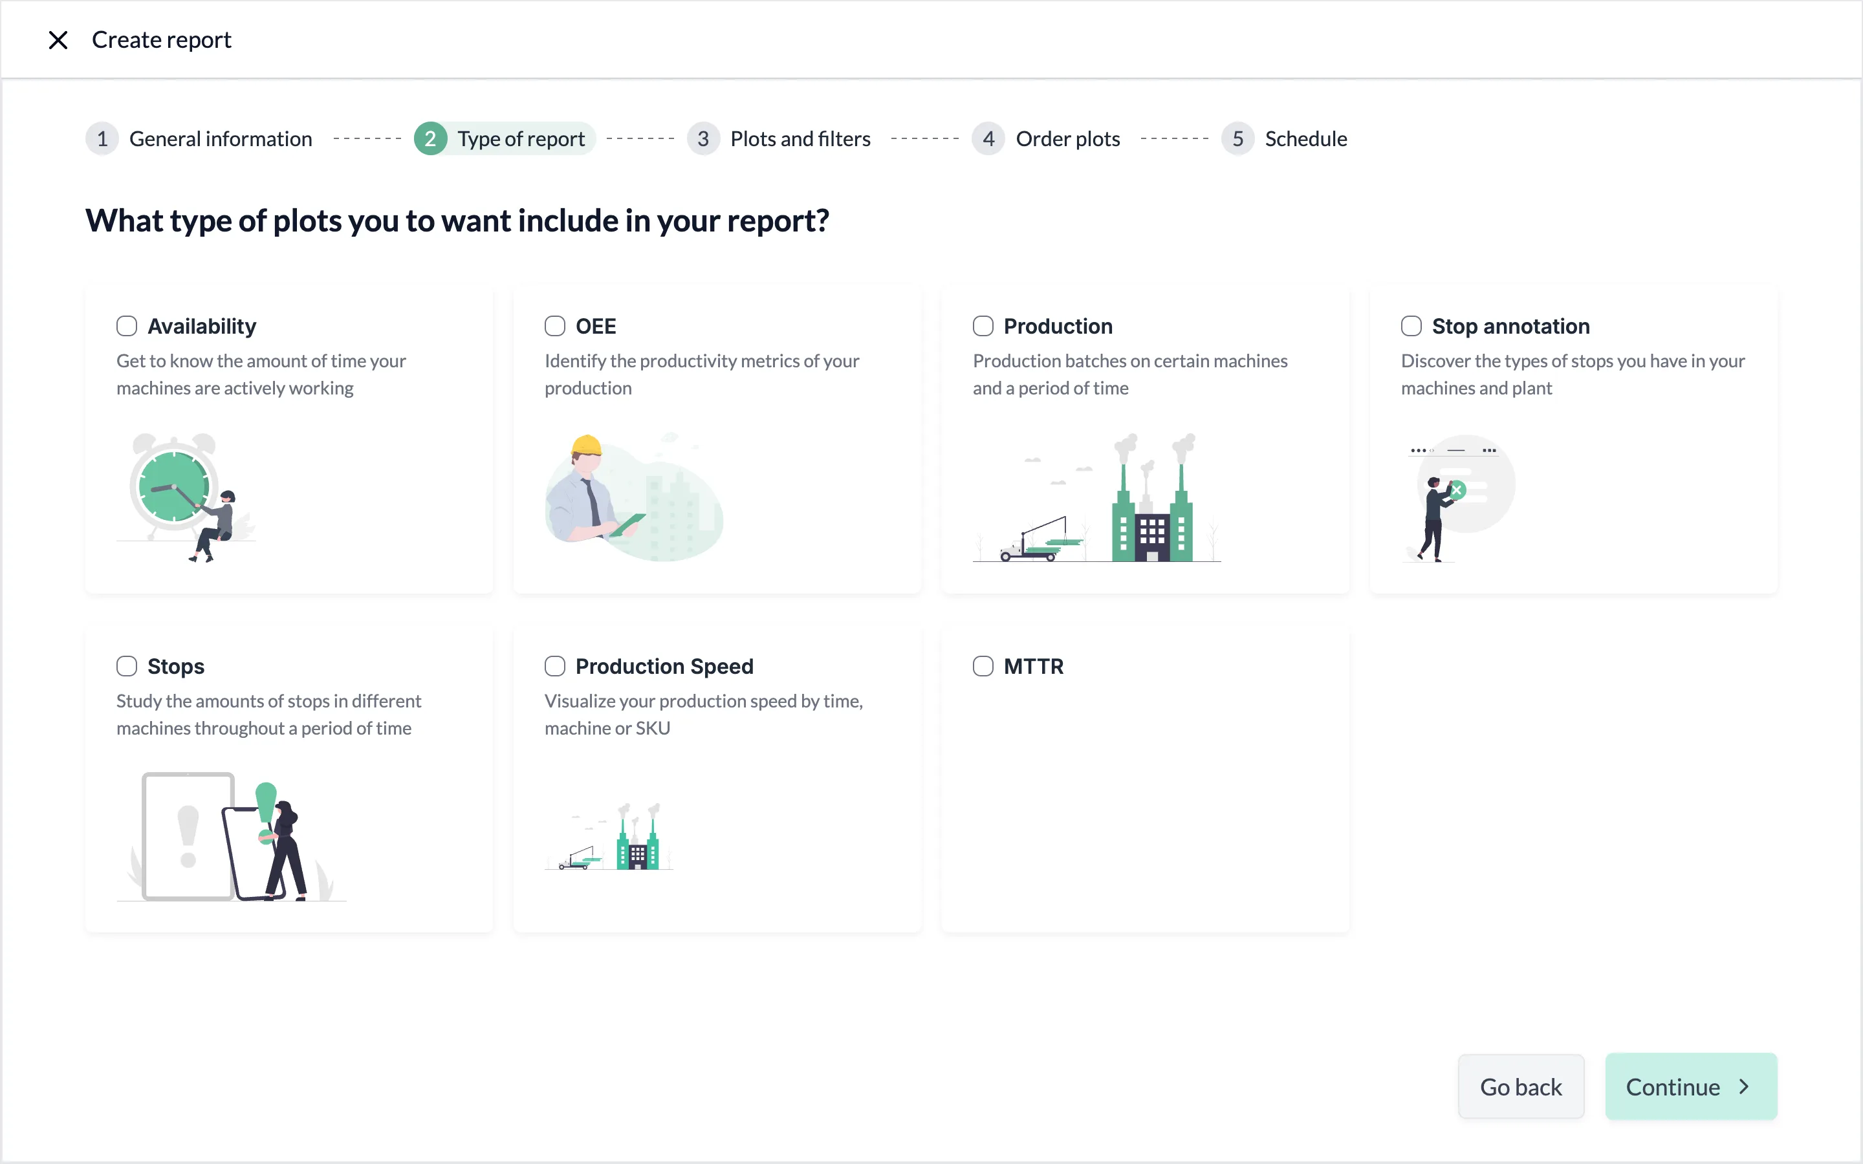Screen dimensions: 1863x1164
Task: Enable the Production checkbox
Action: coord(983,327)
